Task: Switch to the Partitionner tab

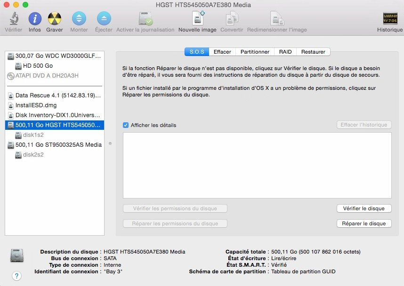Action: coord(255,52)
